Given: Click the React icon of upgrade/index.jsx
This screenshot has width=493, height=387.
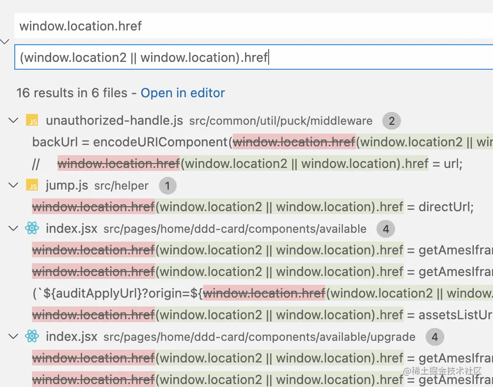Looking at the screenshot, I should 32,336.
